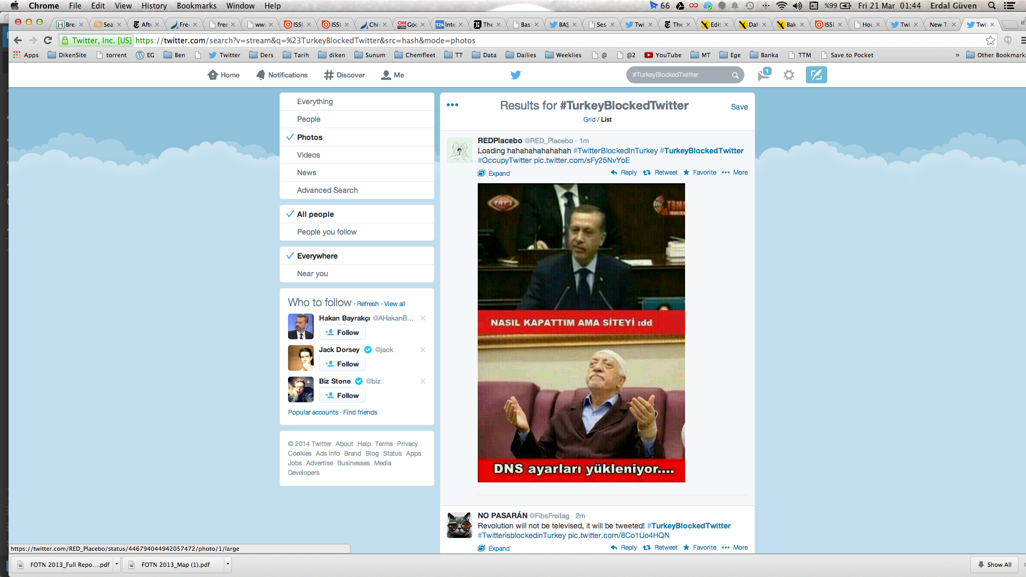Open the Apple menu
The width and height of the screenshot is (1026, 577).
pyautogui.click(x=14, y=6)
